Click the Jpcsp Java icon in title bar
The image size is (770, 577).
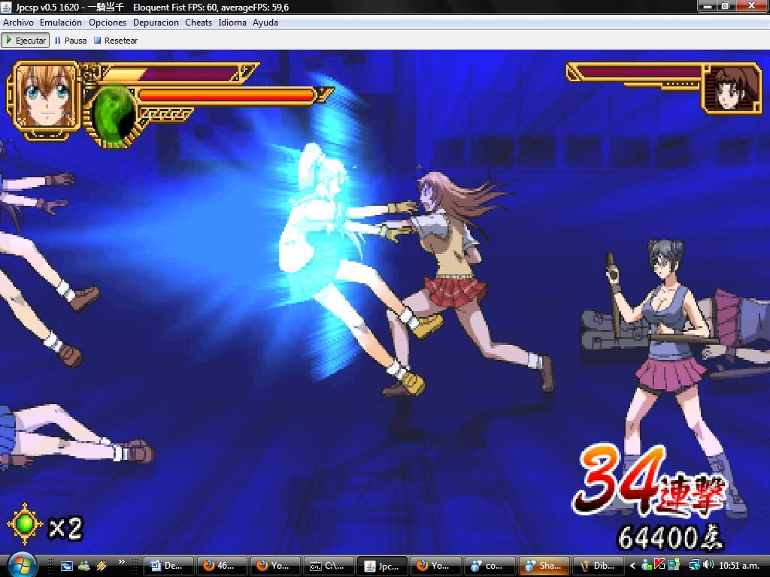pyautogui.click(x=6, y=7)
